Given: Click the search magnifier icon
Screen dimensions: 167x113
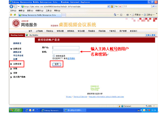Looking at the screenshot, I should pyautogui.click(x=153, y=6).
